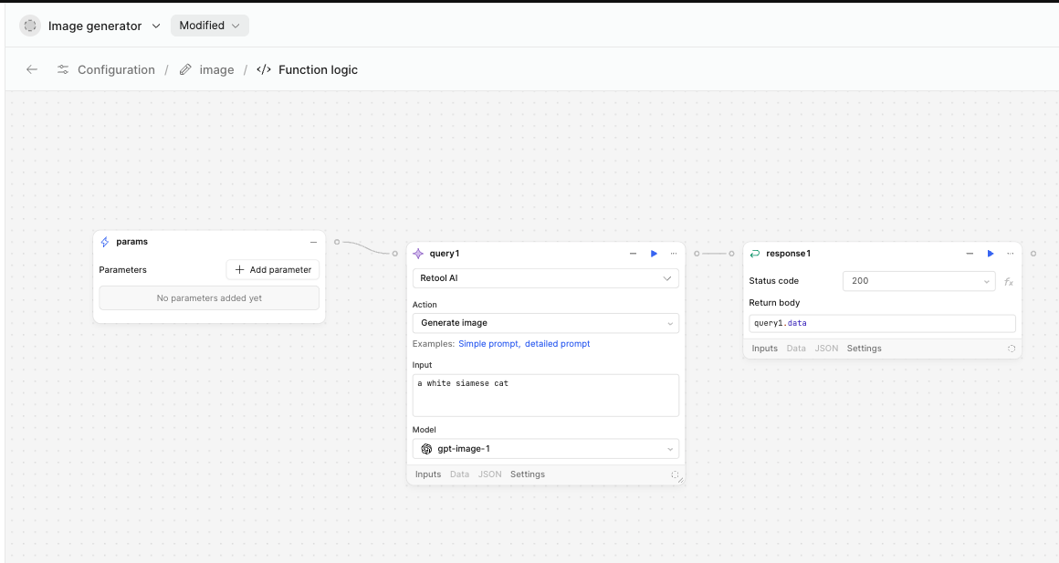
Task: Switch to query1 Settings tab
Action: coord(528,474)
